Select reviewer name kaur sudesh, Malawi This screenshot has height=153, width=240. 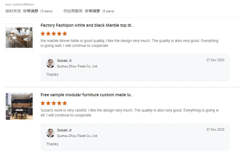(20, 4)
